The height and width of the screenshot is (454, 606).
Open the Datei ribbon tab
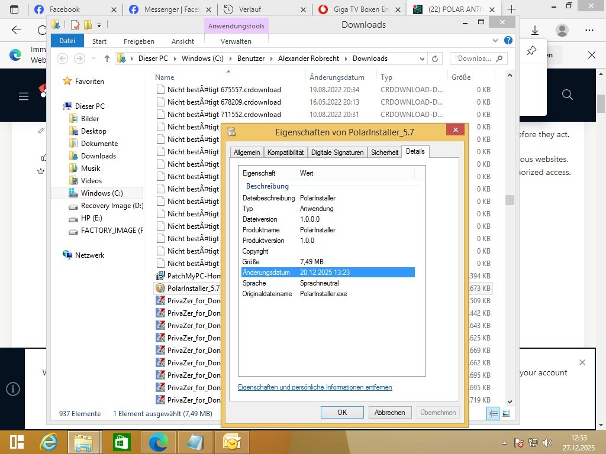pyautogui.click(x=67, y=41)
